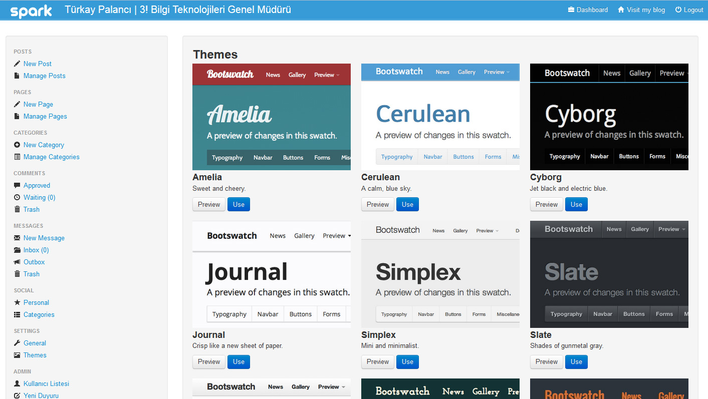
Task: View Approved comments
Action: [x=37, y=185]
